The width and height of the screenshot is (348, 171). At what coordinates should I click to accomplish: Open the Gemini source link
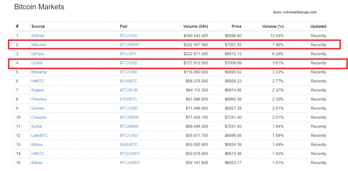pyautogui.click(x=37, y=109)
